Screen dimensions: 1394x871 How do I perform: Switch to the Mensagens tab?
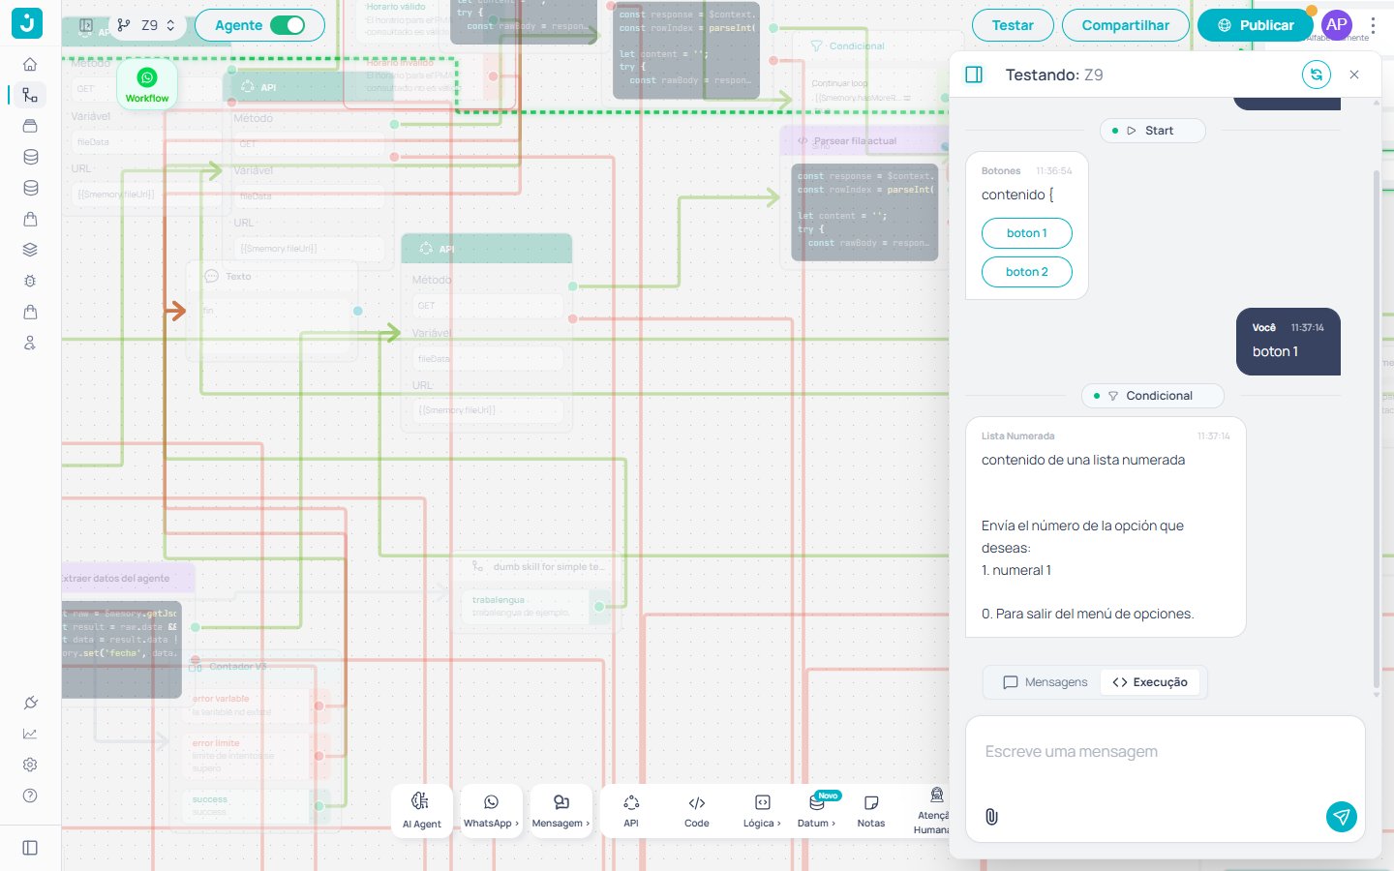tap(1045, 682)
